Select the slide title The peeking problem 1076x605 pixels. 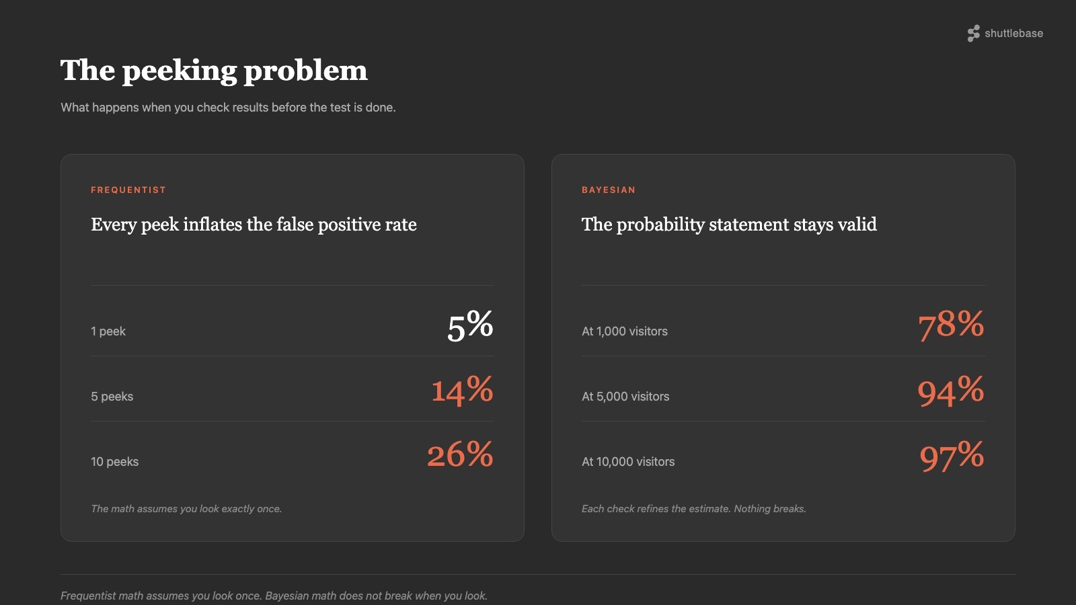coord(214,71)
